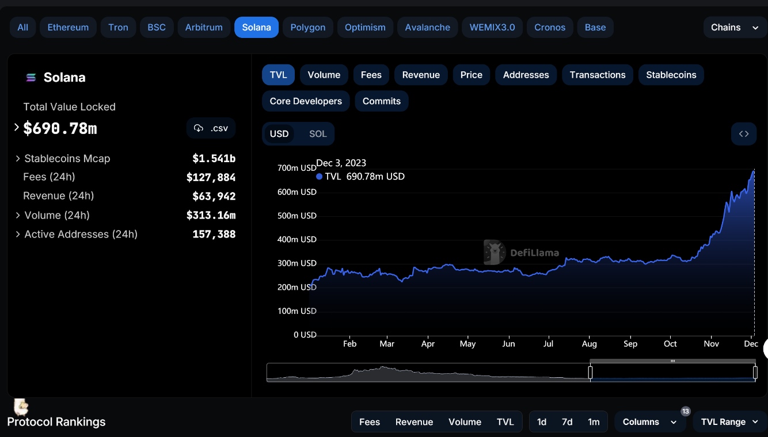Expand the Active Addresses (24h) row

[18, 235]
